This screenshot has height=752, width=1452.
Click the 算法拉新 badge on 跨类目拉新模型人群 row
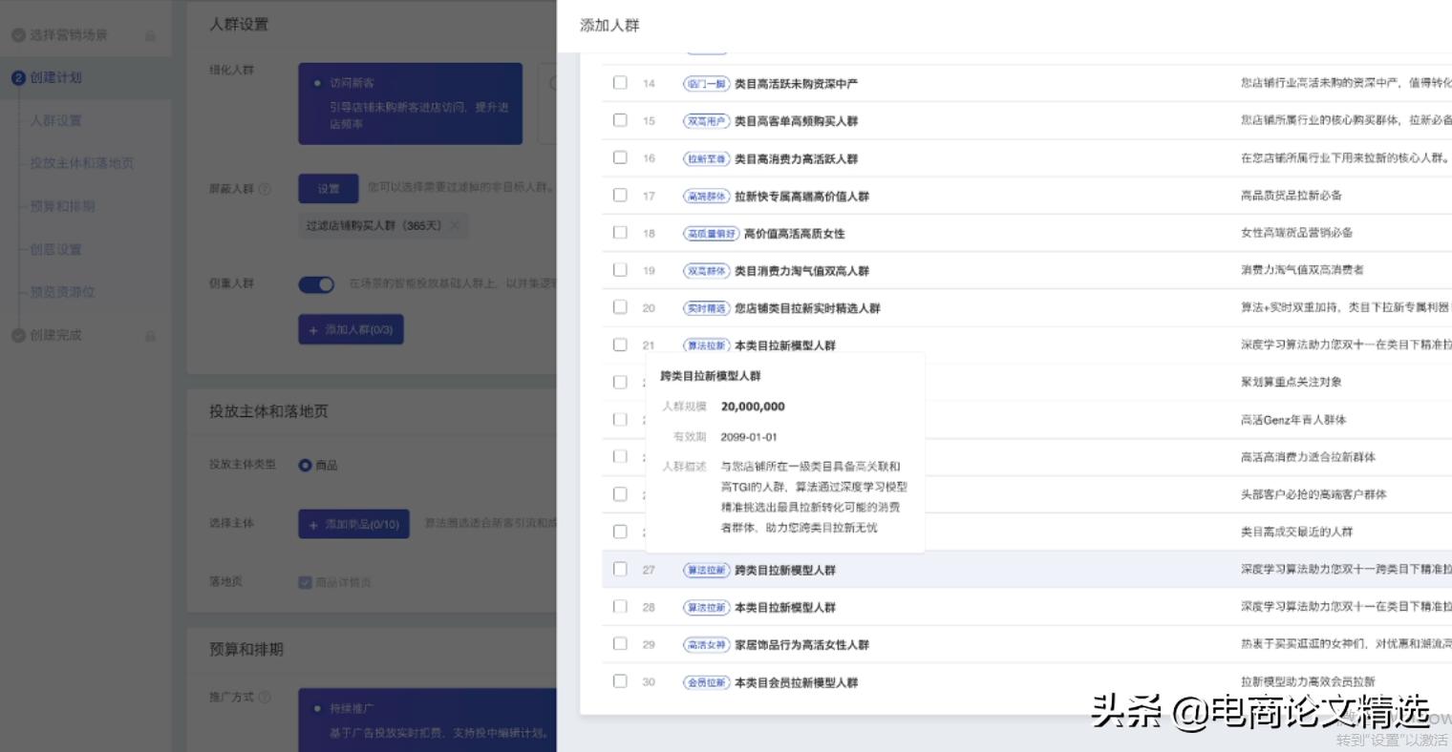click(x=706, y=570)
